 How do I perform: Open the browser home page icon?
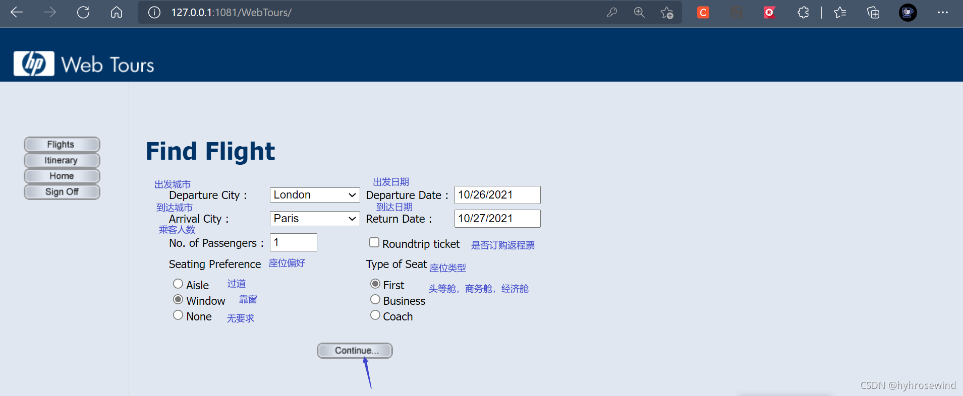117,12
